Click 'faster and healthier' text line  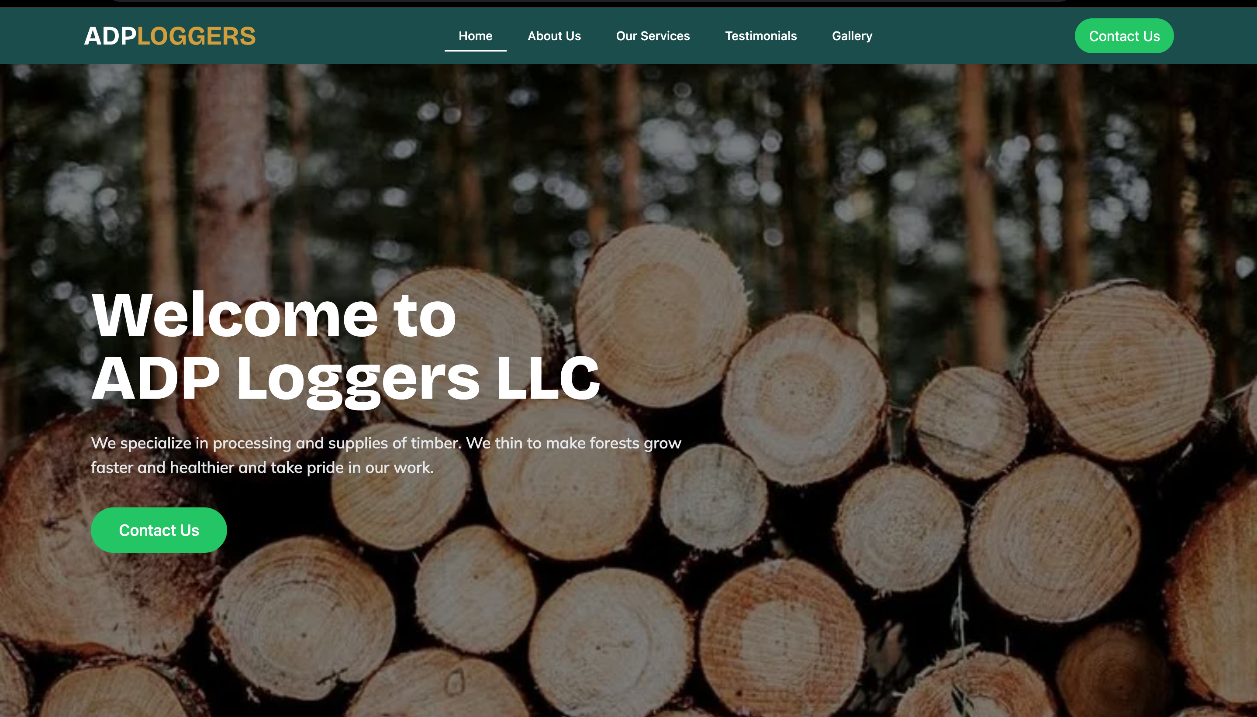262,467
